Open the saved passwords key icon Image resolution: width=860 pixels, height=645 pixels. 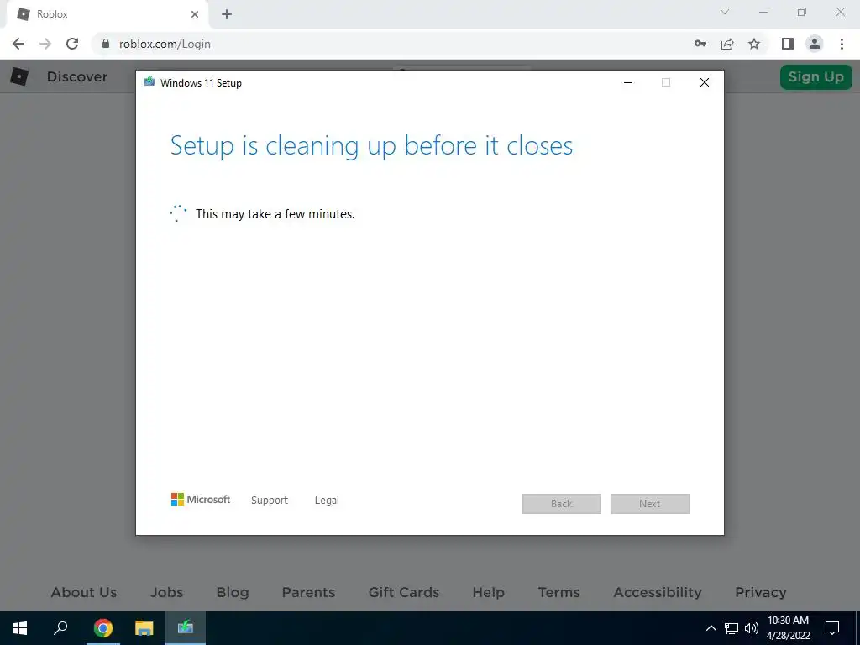tap(700, 44)
